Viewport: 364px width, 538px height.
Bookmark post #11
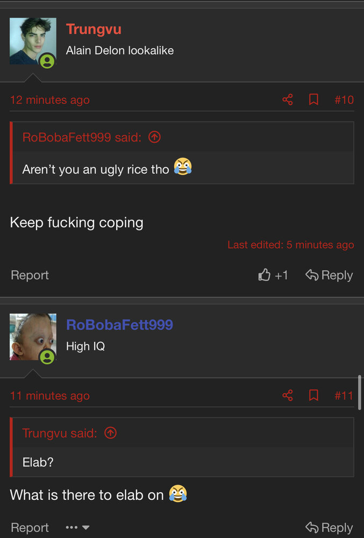(x=313, y=395)
